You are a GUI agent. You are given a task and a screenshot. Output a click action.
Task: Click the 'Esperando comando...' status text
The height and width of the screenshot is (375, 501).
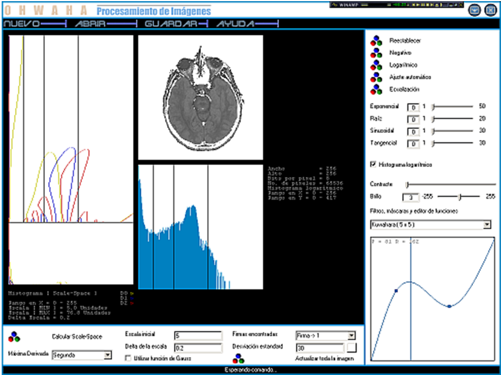pos(250,370)
